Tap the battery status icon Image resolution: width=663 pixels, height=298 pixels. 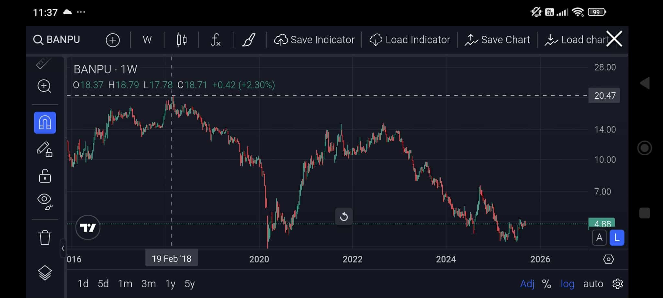click(597, 12)
